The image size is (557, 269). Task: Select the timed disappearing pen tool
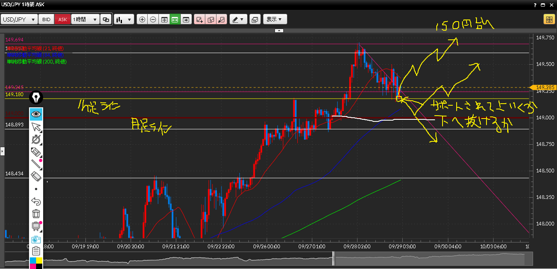pos(36,139)
